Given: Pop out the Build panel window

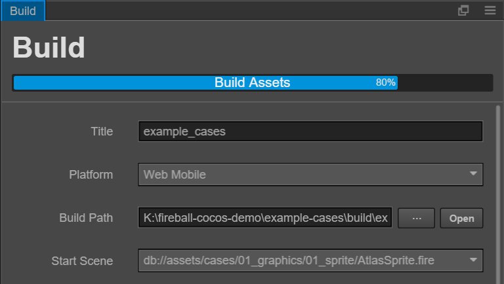Looking at the screenshot, I should pyautogui.click(x=463, y=10).
